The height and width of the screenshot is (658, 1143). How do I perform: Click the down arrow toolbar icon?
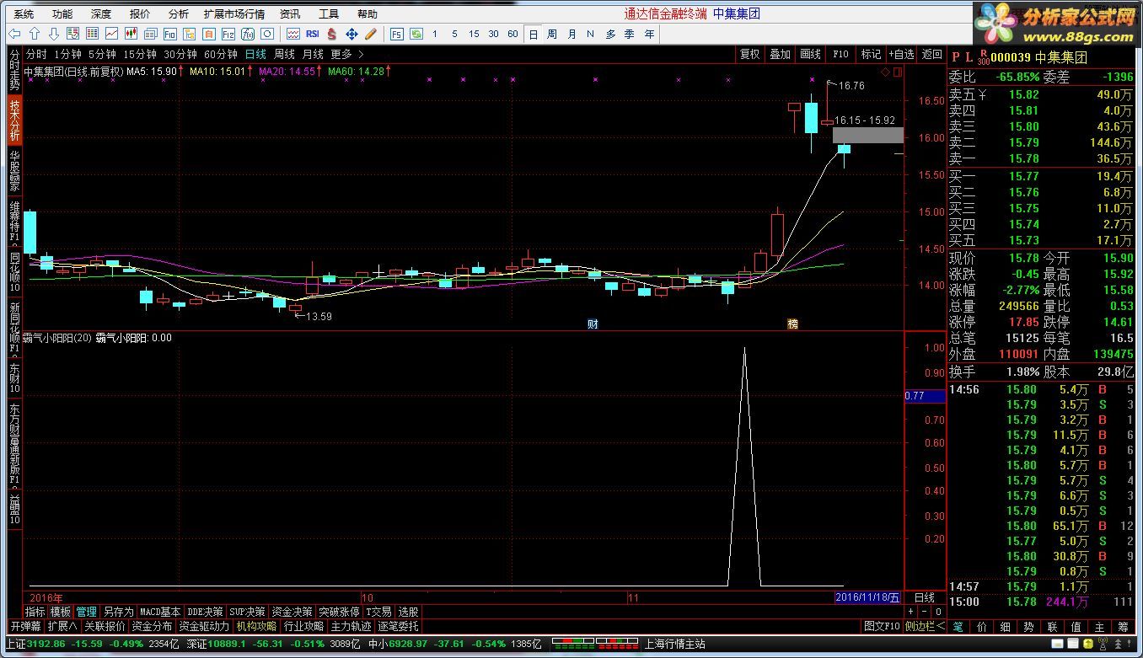tap(53, 34)
